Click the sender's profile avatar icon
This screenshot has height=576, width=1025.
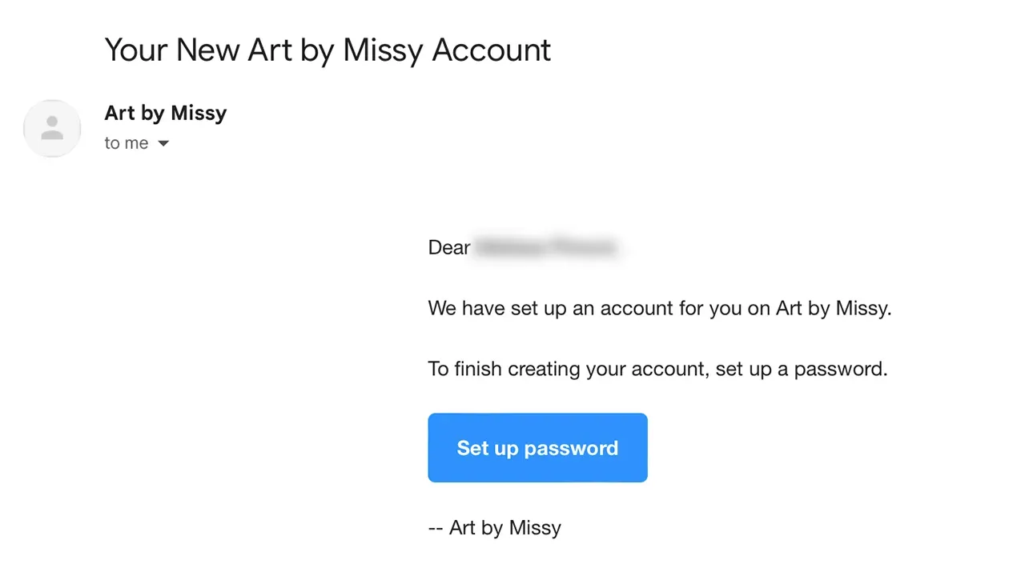(x=52, y=128)
